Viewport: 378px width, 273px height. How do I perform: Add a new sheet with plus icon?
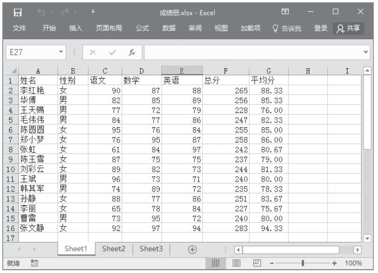coord(192,249)
